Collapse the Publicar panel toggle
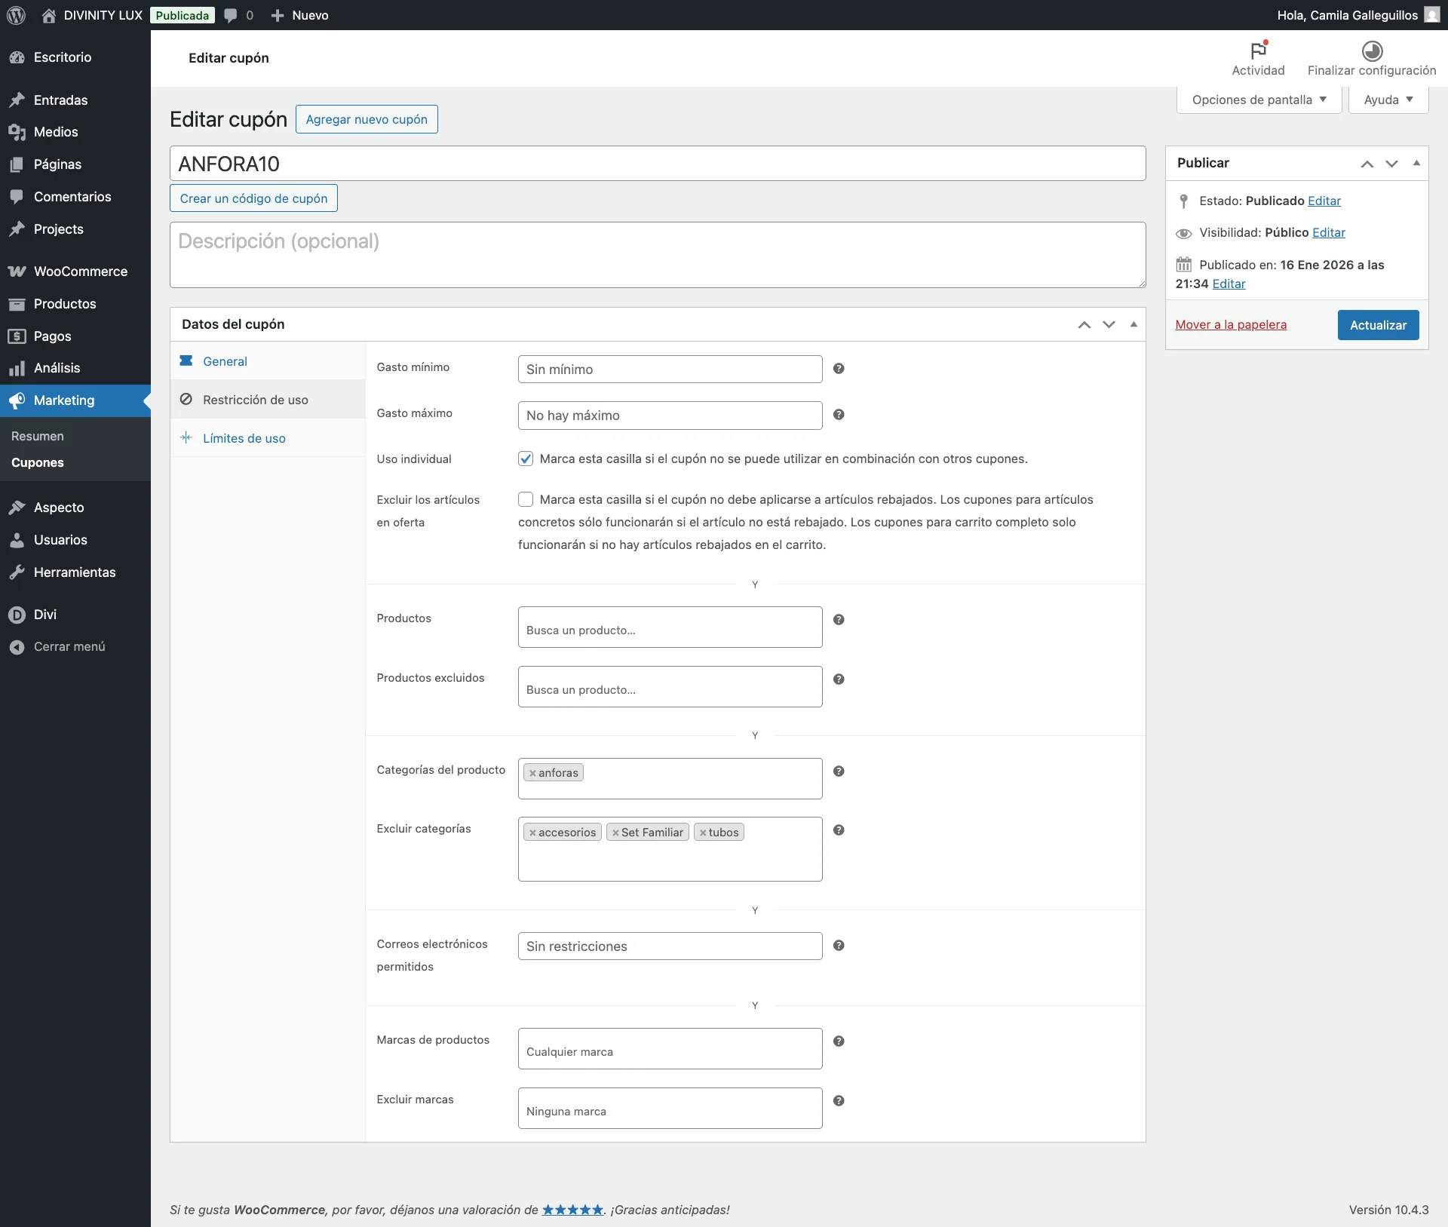 [x=1416, y=163]
